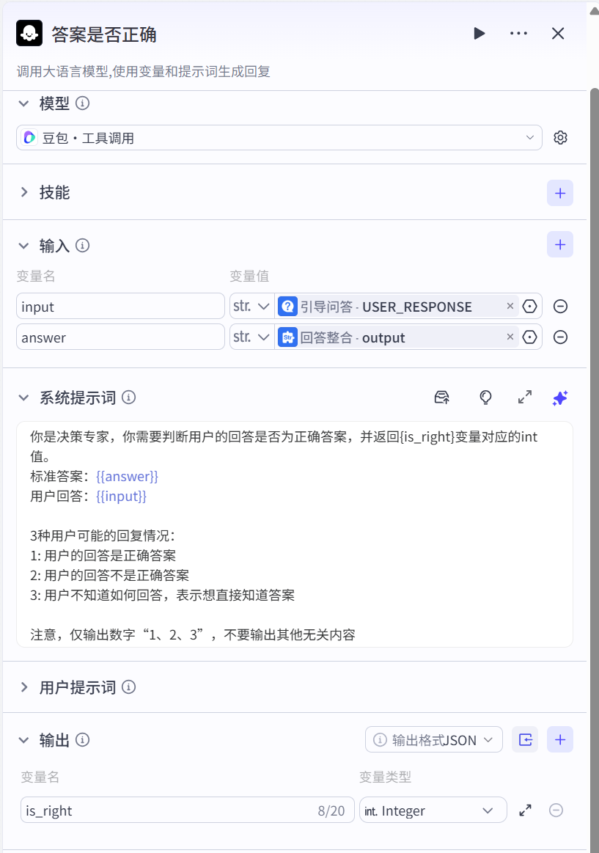Image resolution: width=599 pixels, height=853 pixels.
Task: Add a new skill with plus button
Action: click(x=560, y=193)
